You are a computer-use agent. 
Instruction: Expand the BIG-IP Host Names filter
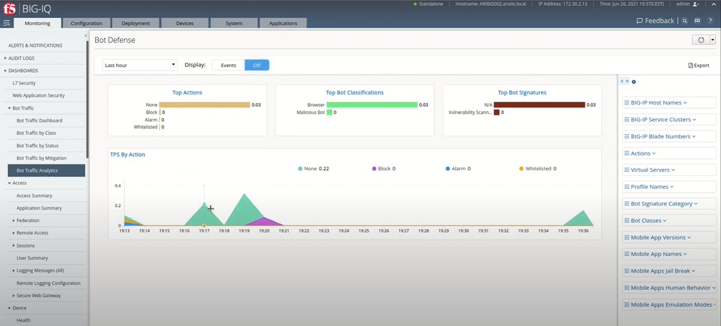658,102
